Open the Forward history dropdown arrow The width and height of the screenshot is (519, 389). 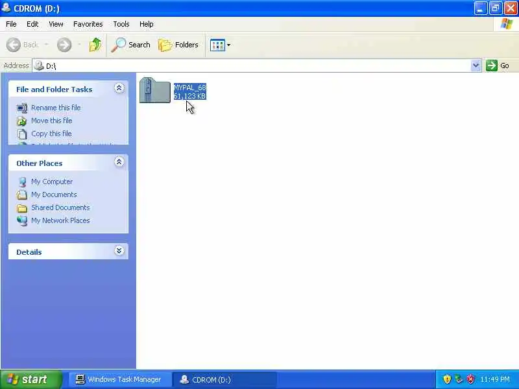pos(79,45)
